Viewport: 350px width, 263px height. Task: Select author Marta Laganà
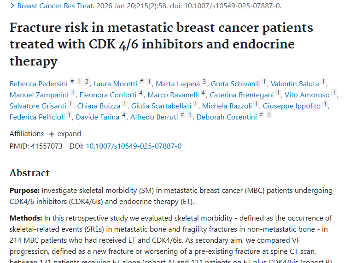pos(178,84)
